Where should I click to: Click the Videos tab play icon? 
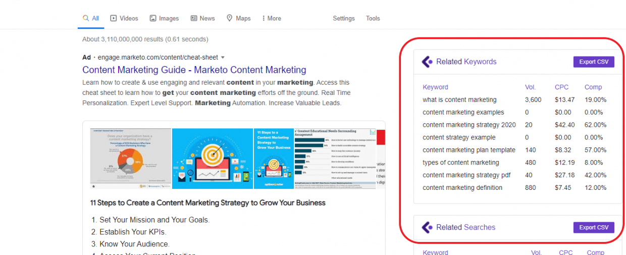pyautogui.click(x=114, y=18)
